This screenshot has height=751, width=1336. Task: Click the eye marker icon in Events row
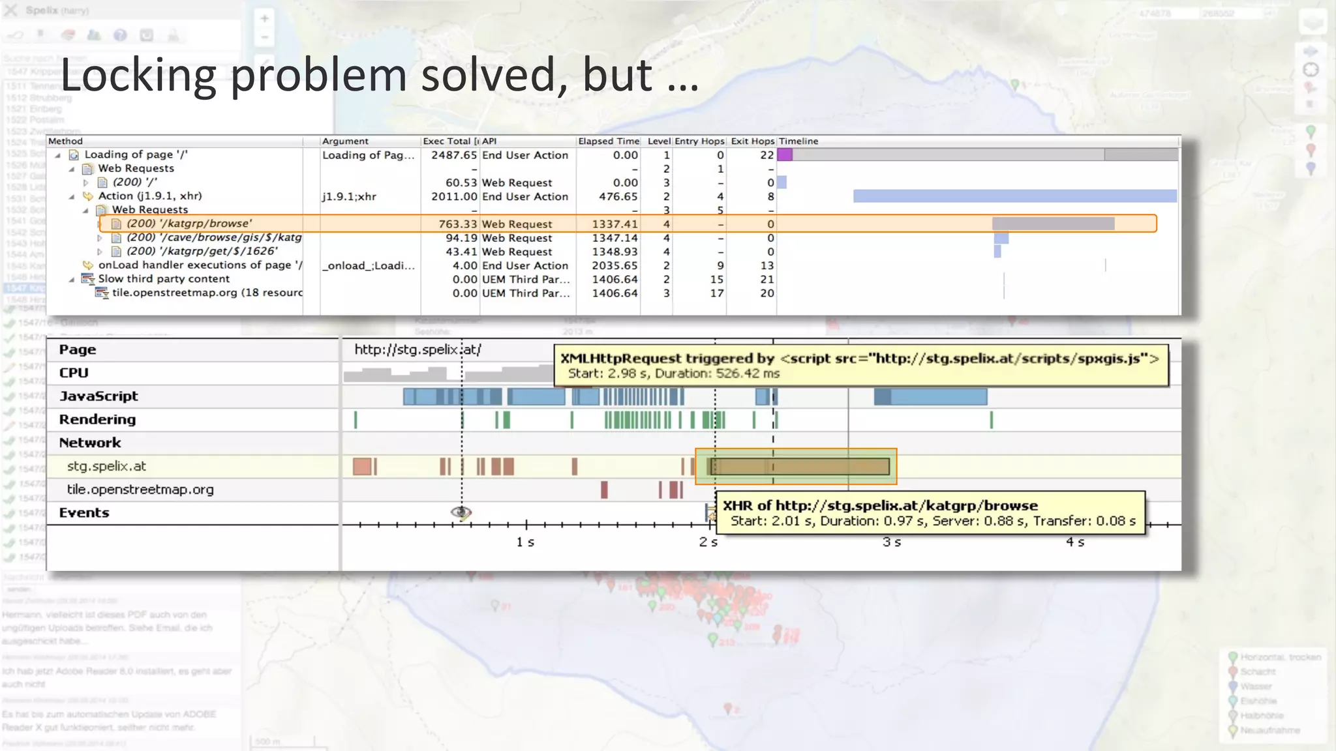pyautogui.click(x=461, y=512)
